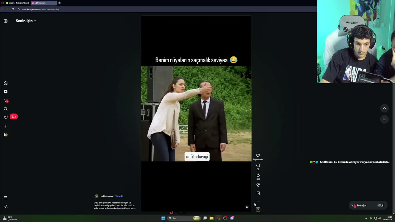Screen dimensions: 395x222
Task: Open Discord from the taskbar
Action: pyautogui.click(x=232, y=218)
